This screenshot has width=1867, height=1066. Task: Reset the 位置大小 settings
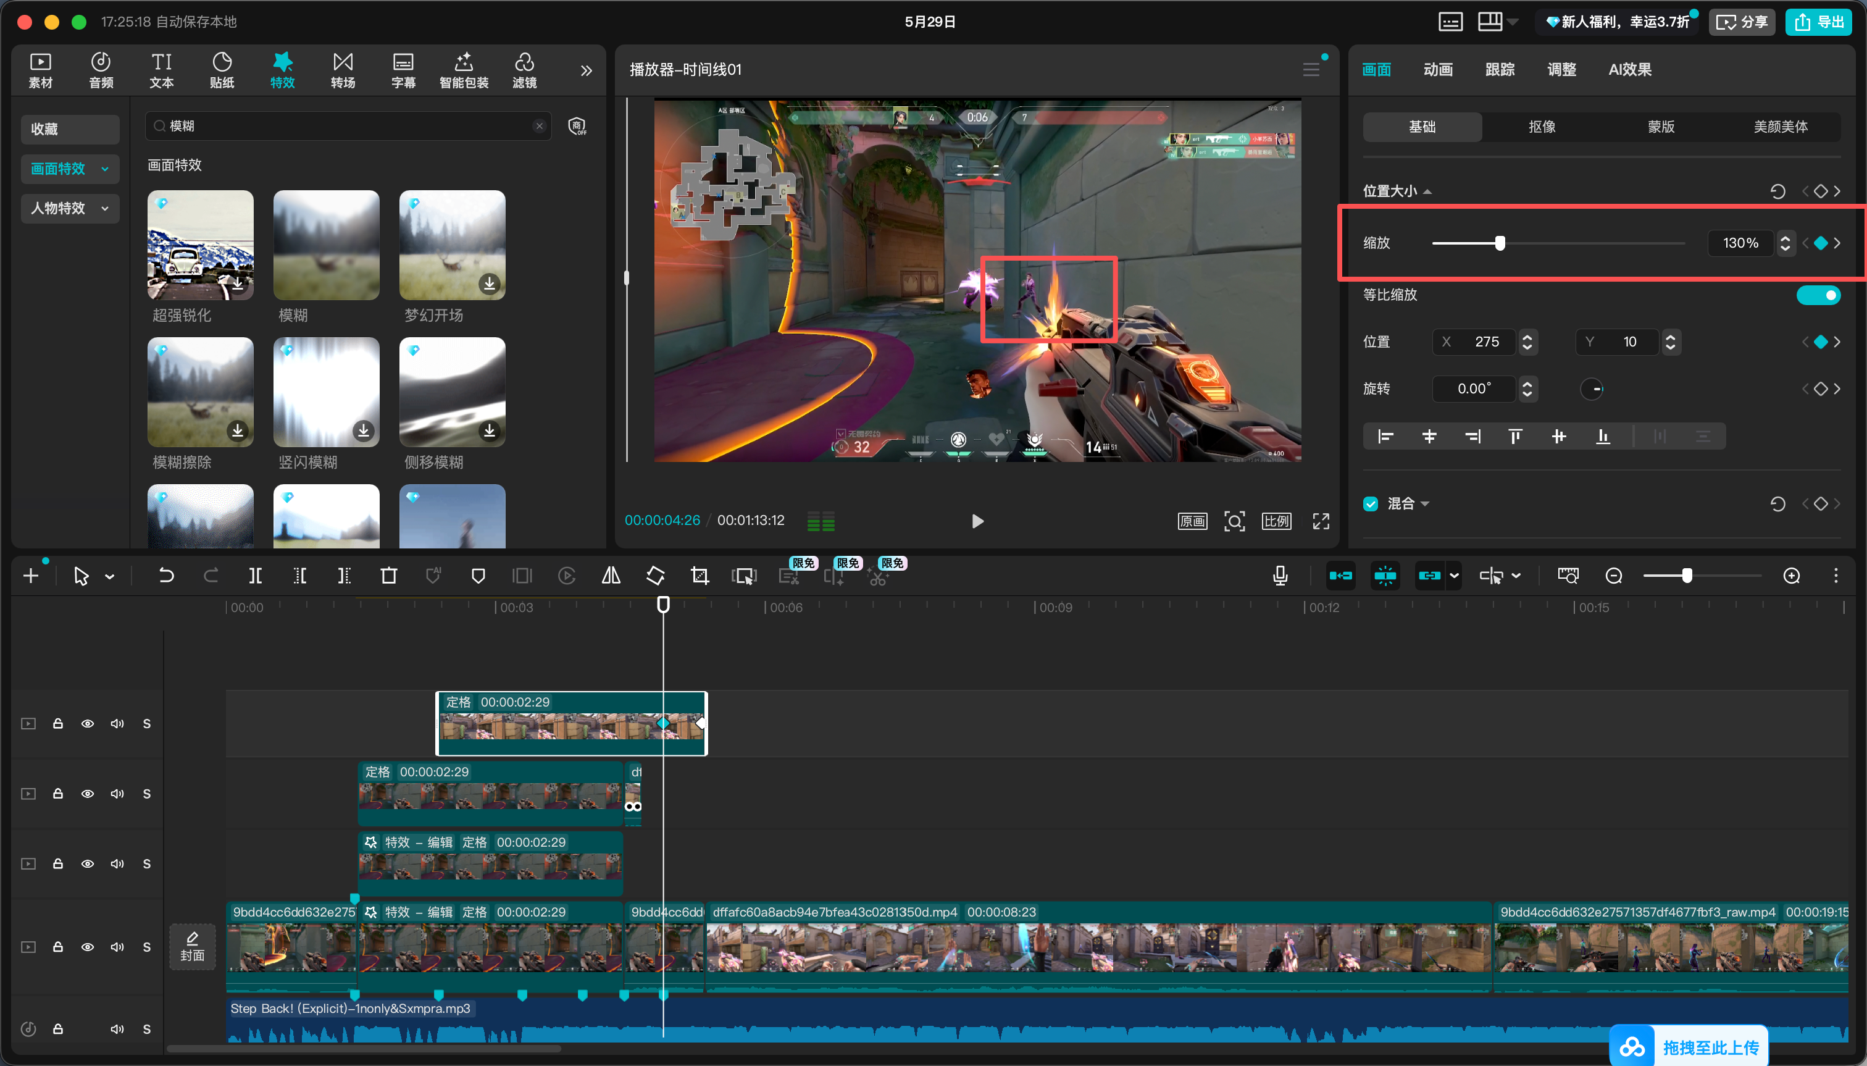point(1777,192)
